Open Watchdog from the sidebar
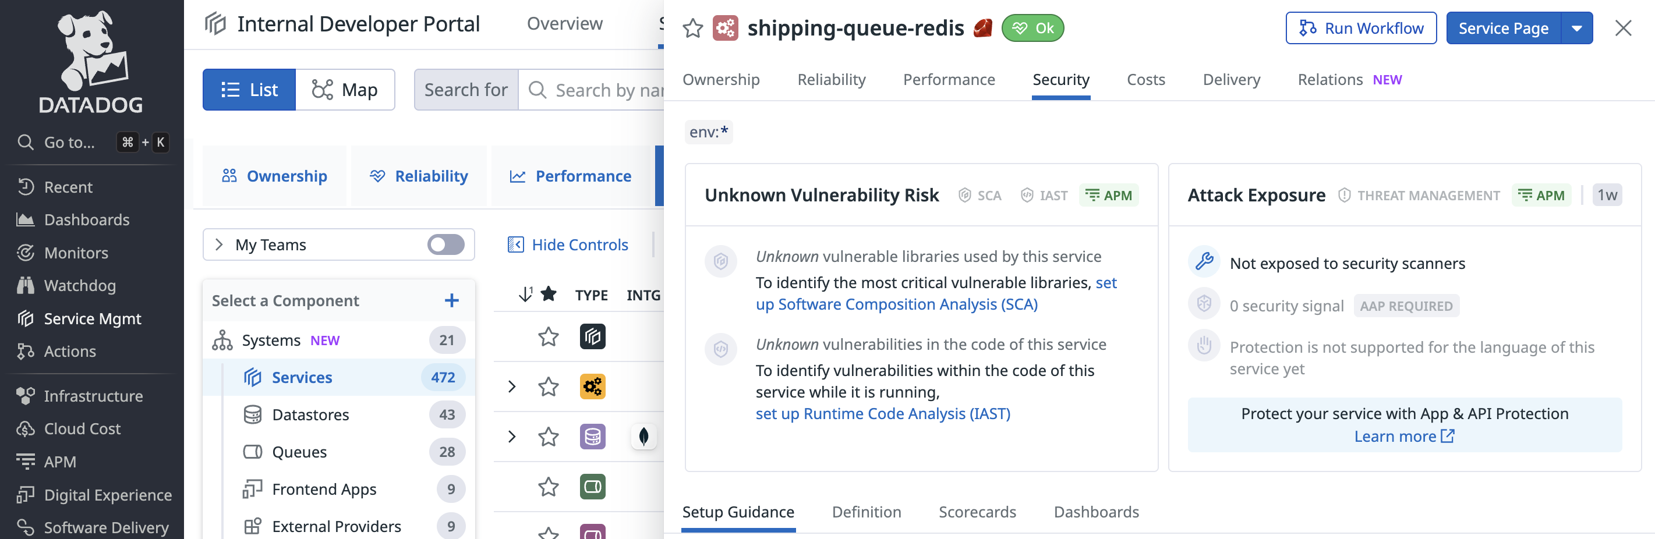This screenshot has height=539, width=1655. 80,285
